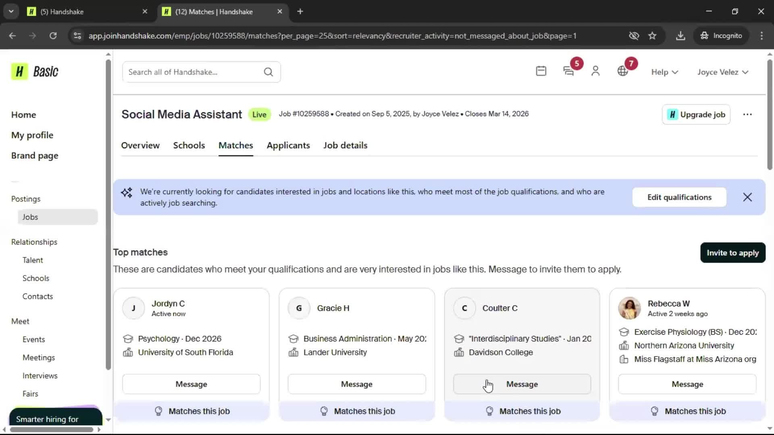Click Matches this job under Coulter C
This screenshot has height=435, width=774.
coord(522,411)
